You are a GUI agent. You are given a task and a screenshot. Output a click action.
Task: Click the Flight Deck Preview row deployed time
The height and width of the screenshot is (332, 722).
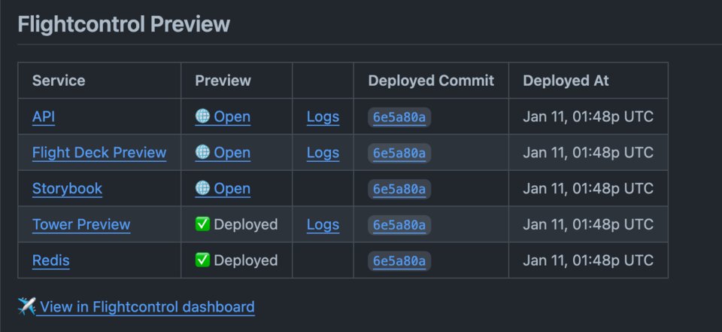(588, 153)
